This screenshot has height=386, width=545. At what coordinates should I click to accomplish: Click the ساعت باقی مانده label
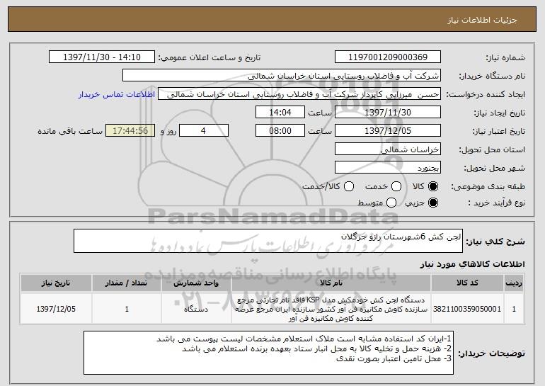click(70, 131)
